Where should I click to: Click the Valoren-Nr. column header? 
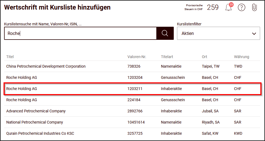tap(137, 57)
